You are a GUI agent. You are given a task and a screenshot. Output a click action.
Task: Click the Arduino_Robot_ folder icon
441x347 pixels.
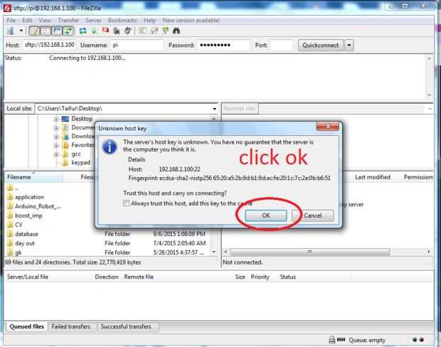point(10,206)
